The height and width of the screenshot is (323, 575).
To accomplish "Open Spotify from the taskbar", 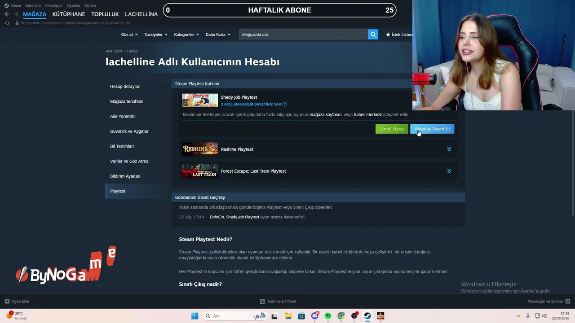I will point(328,316).
